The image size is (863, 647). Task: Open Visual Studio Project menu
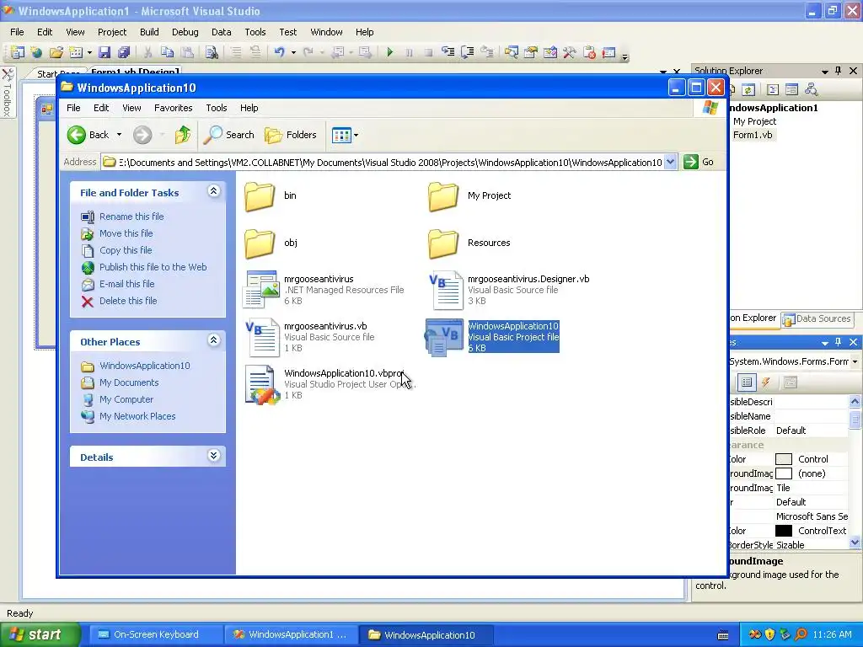pyautogui.click(x=112, y=32)
